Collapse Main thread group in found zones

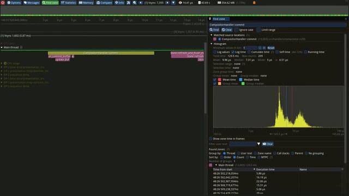216,165
